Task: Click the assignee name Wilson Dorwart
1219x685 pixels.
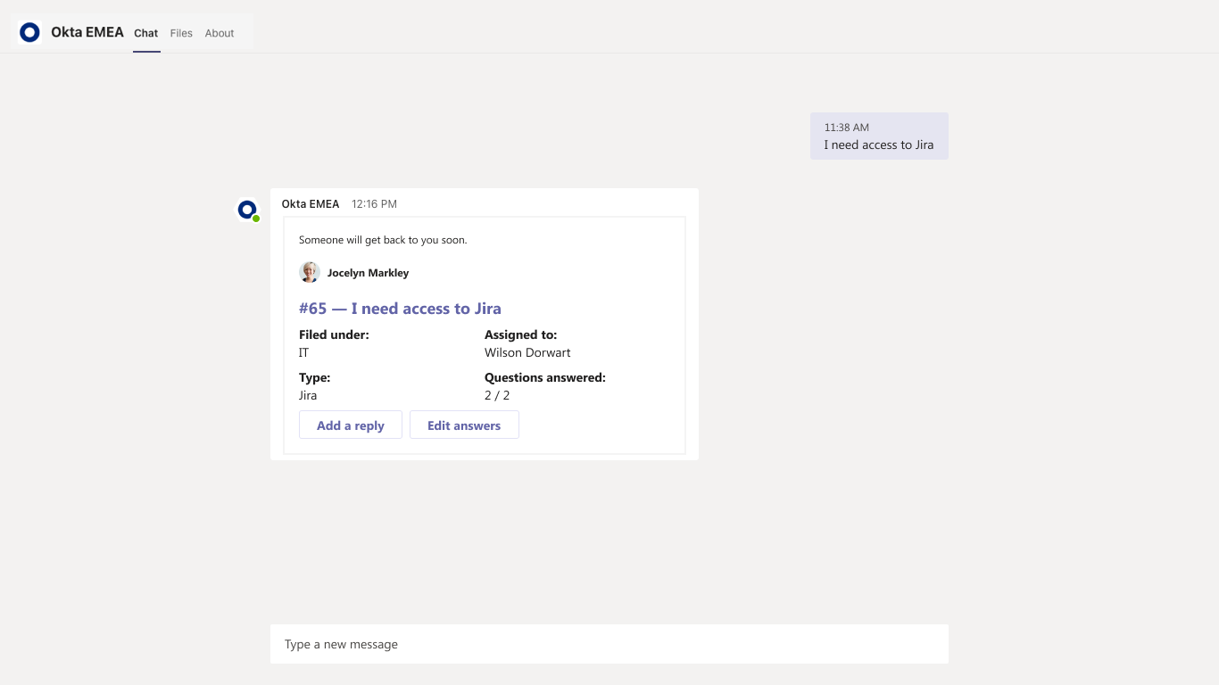Action: (527, 352)
